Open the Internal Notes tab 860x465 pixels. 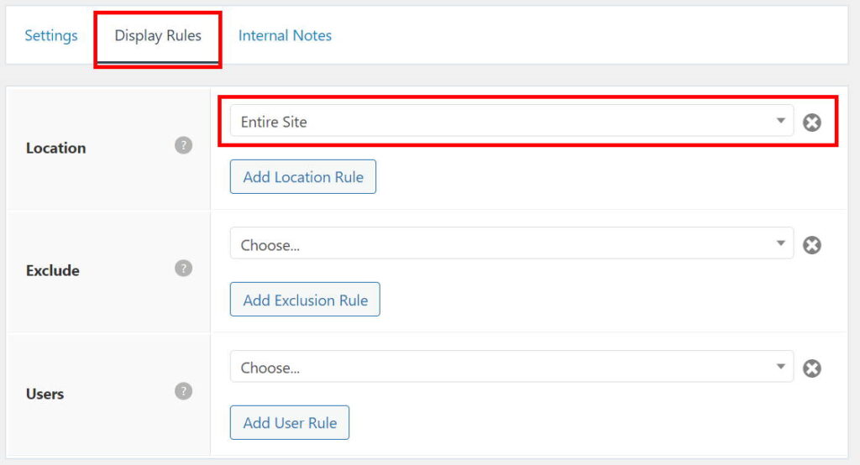coord(285,35)
